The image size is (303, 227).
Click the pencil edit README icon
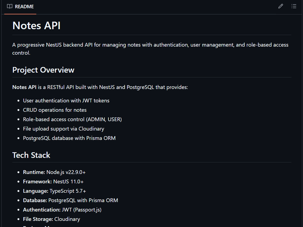[x=281, y=6]
